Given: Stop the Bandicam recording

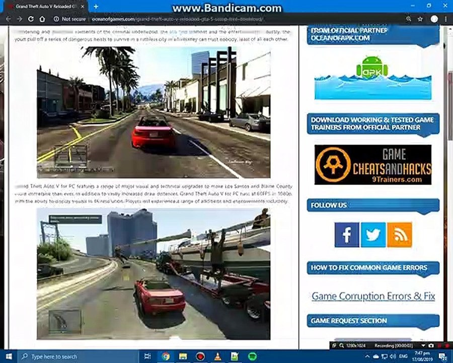Looking at the screenshot, I should 447,346.
